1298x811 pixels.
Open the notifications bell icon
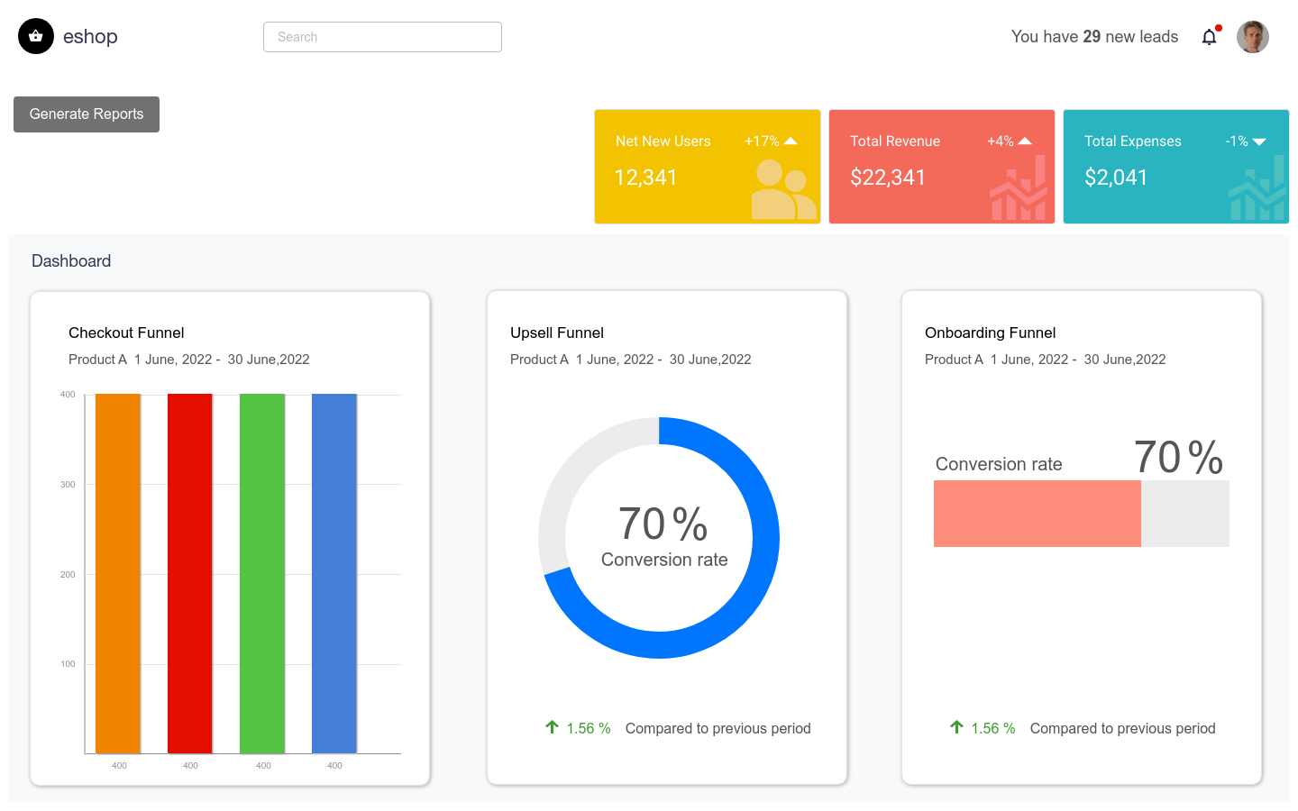(1209, 36)
